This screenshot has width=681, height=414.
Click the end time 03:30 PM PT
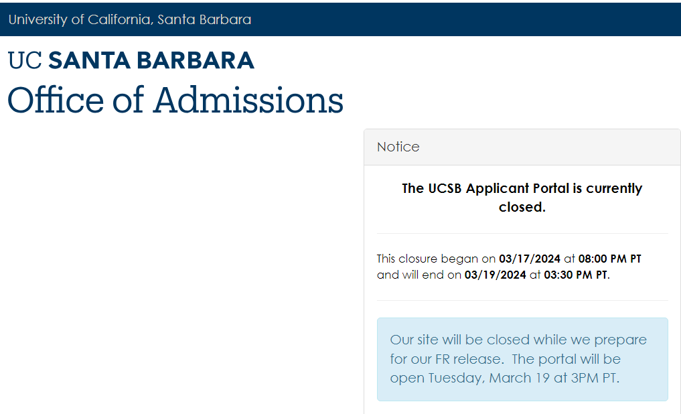click(575, 275)
